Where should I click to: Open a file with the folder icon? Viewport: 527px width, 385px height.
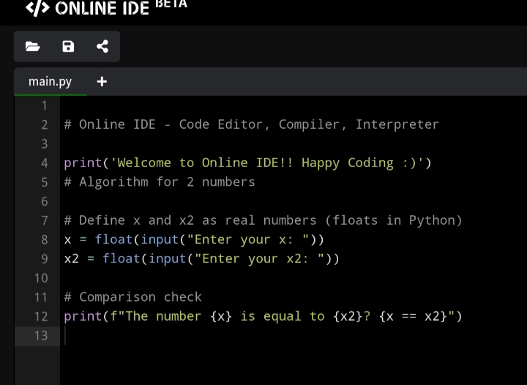point(33,46)
